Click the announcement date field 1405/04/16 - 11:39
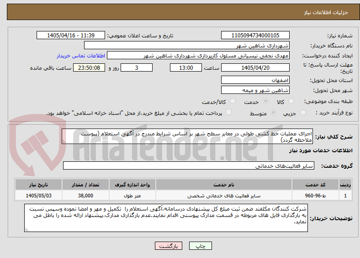 [71, 36]
